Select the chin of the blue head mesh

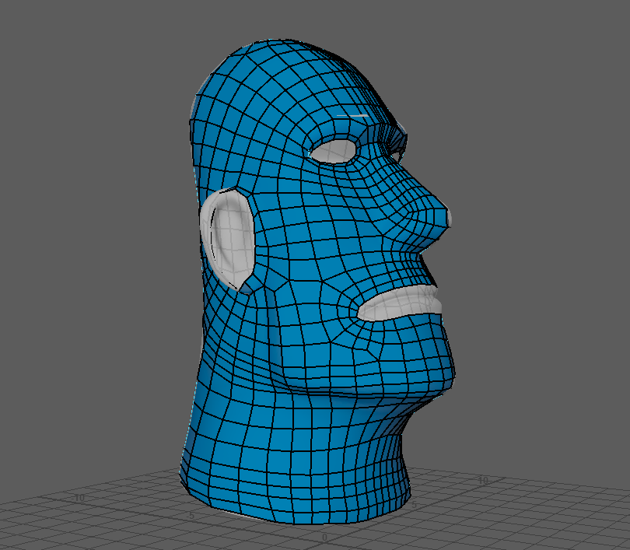point(438,370)
